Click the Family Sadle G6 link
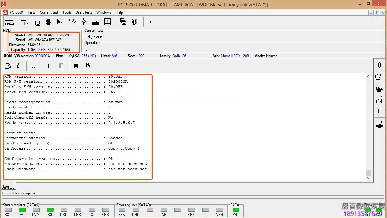This screenshot has height=218, width=387. click(x=179, y=56)
